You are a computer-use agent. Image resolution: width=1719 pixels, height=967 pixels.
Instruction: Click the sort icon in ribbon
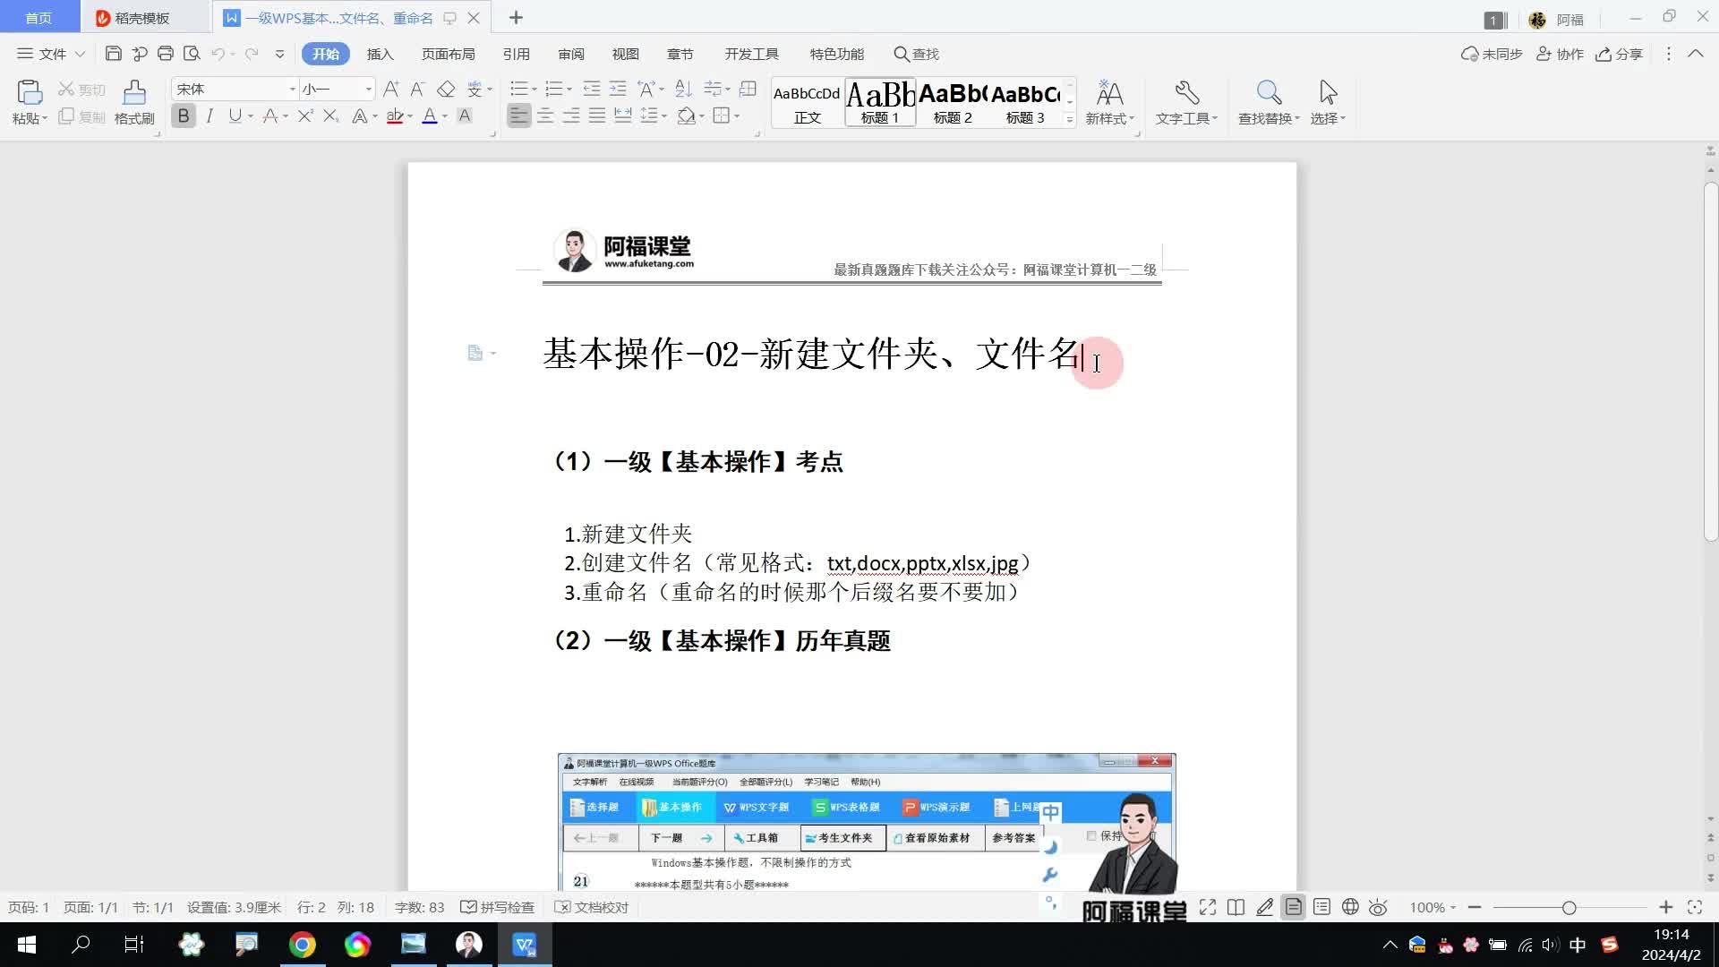(683, 89)
